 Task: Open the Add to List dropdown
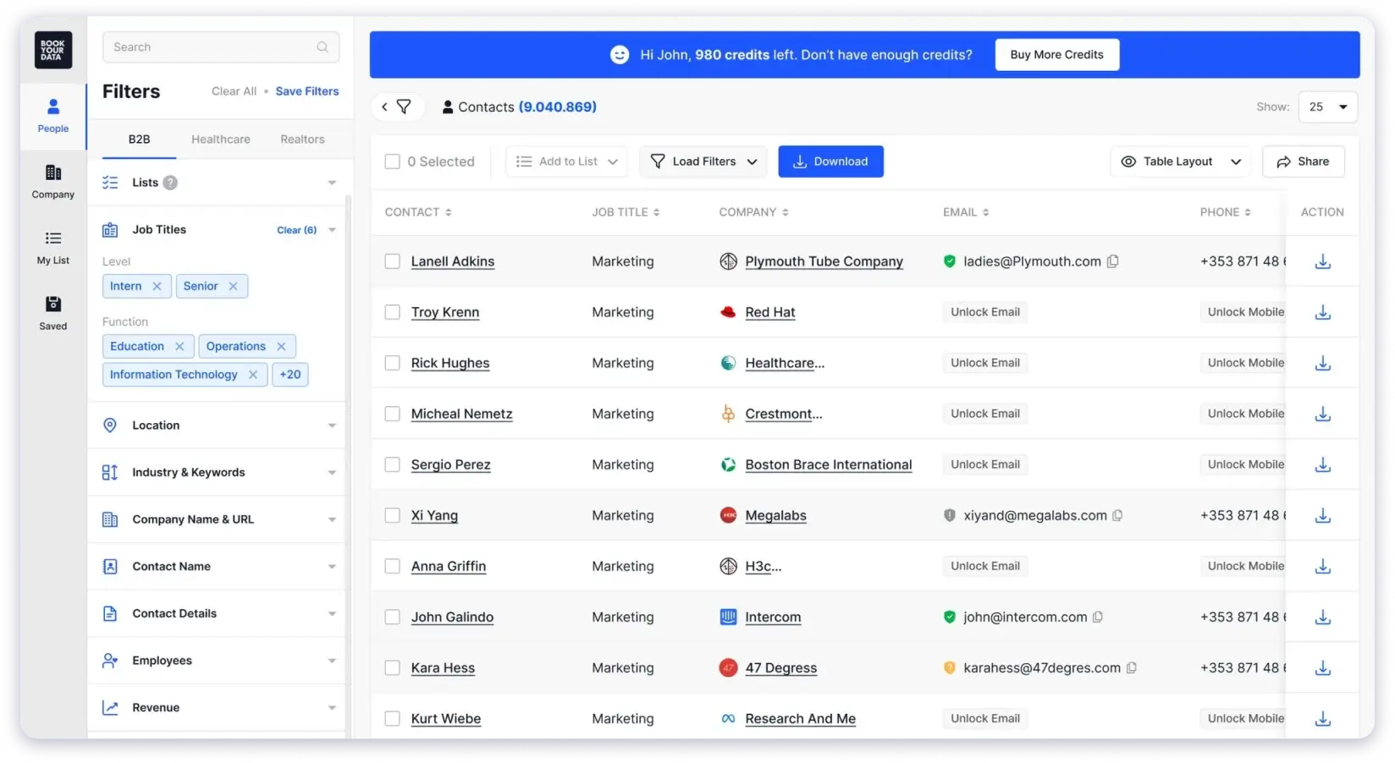(566, 162)
